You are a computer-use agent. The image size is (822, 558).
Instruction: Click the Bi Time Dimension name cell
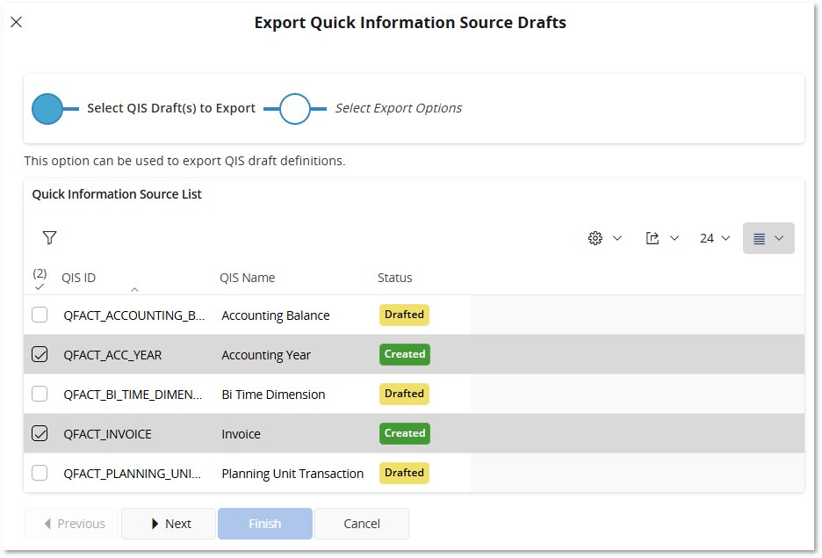coord(273,395)
